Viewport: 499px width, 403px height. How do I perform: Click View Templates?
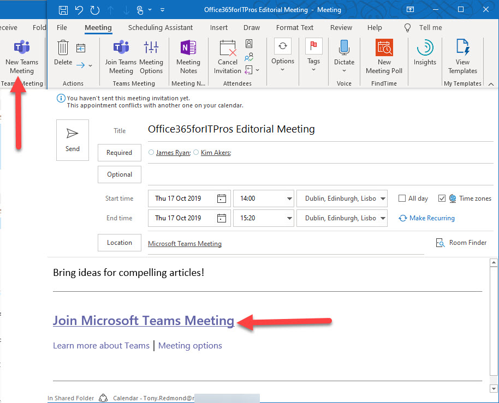[x=462, y=57]
